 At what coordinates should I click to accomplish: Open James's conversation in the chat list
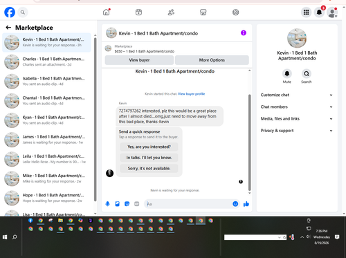tap(47, 140)
